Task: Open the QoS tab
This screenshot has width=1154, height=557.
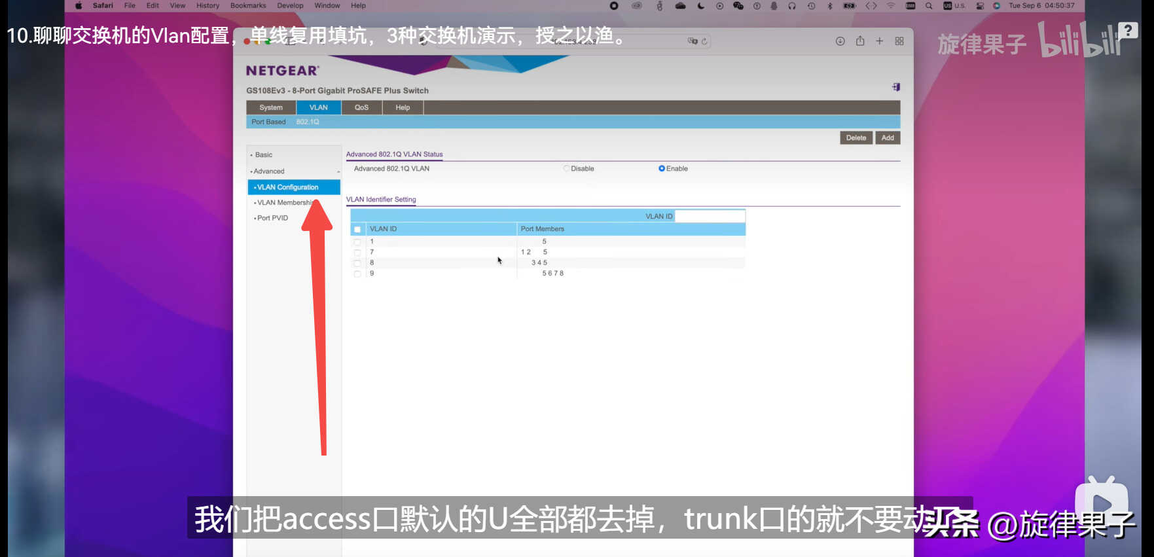Action: [362, 107]
